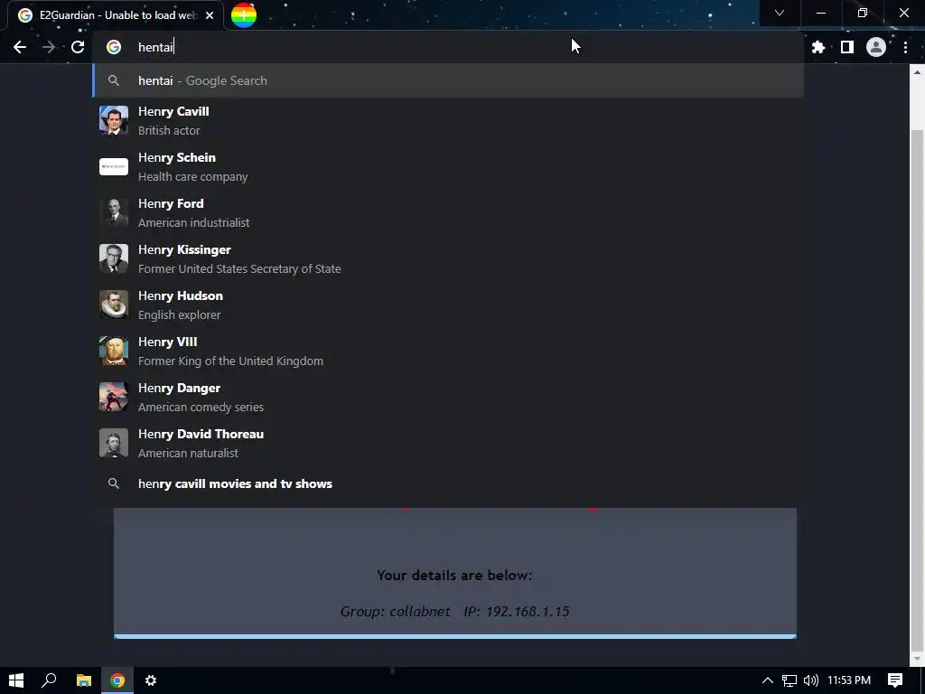Click the 'IP: 192.168.1.15' text
This screenshot has width=925, height=694.
point(517,612)
